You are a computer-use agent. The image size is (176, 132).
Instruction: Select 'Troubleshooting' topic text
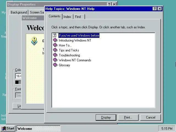point(69,55)
